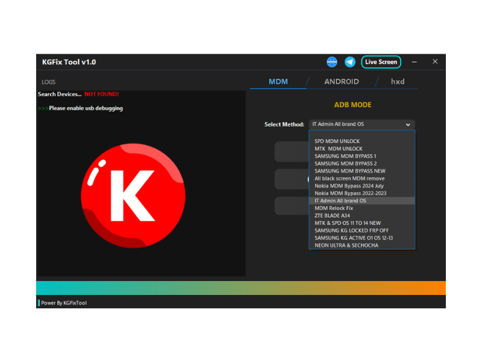Screen dimensions: 482x362
Task: Switch to the MDM tab
Action: 278,81
